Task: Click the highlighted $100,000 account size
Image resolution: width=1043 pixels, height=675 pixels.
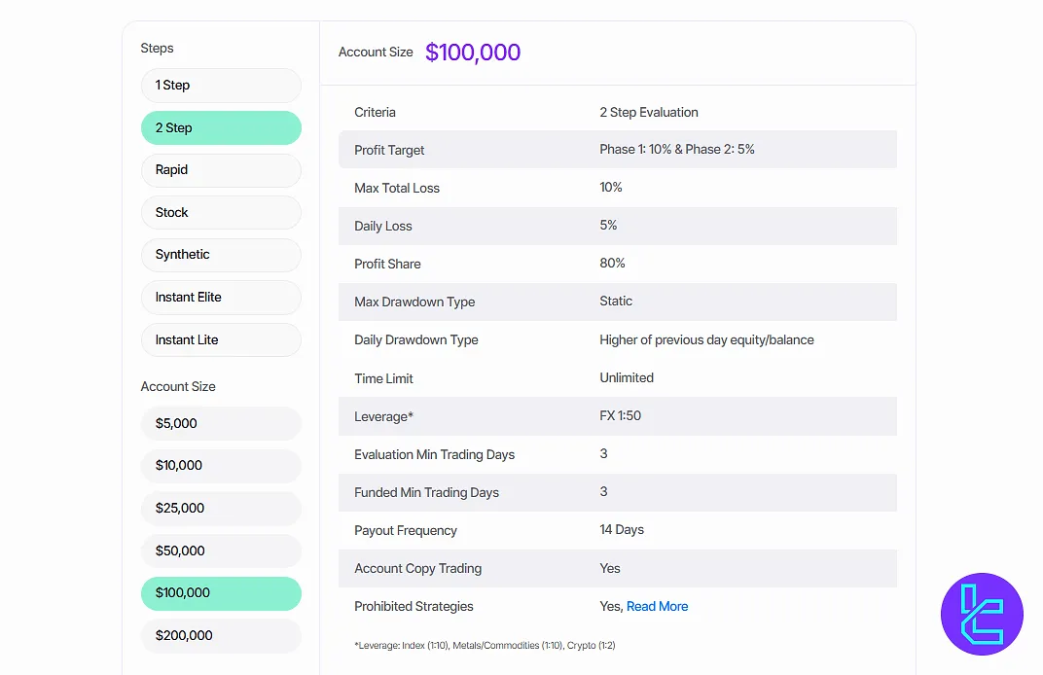Action: 221,593
